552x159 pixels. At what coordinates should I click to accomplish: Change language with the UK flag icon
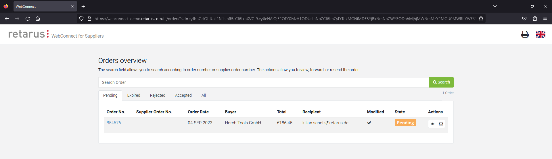pyautogui.click(x=541, y=34)
